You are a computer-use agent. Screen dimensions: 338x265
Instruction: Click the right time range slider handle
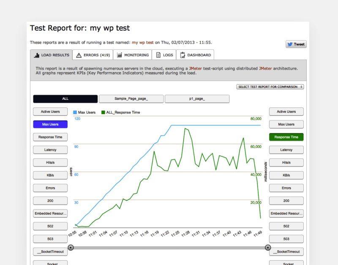coord(268,248)
